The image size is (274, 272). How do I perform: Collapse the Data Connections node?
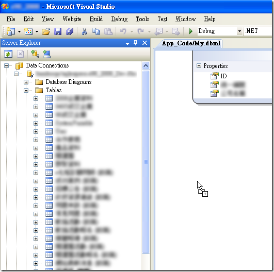(x=7, y=66)
